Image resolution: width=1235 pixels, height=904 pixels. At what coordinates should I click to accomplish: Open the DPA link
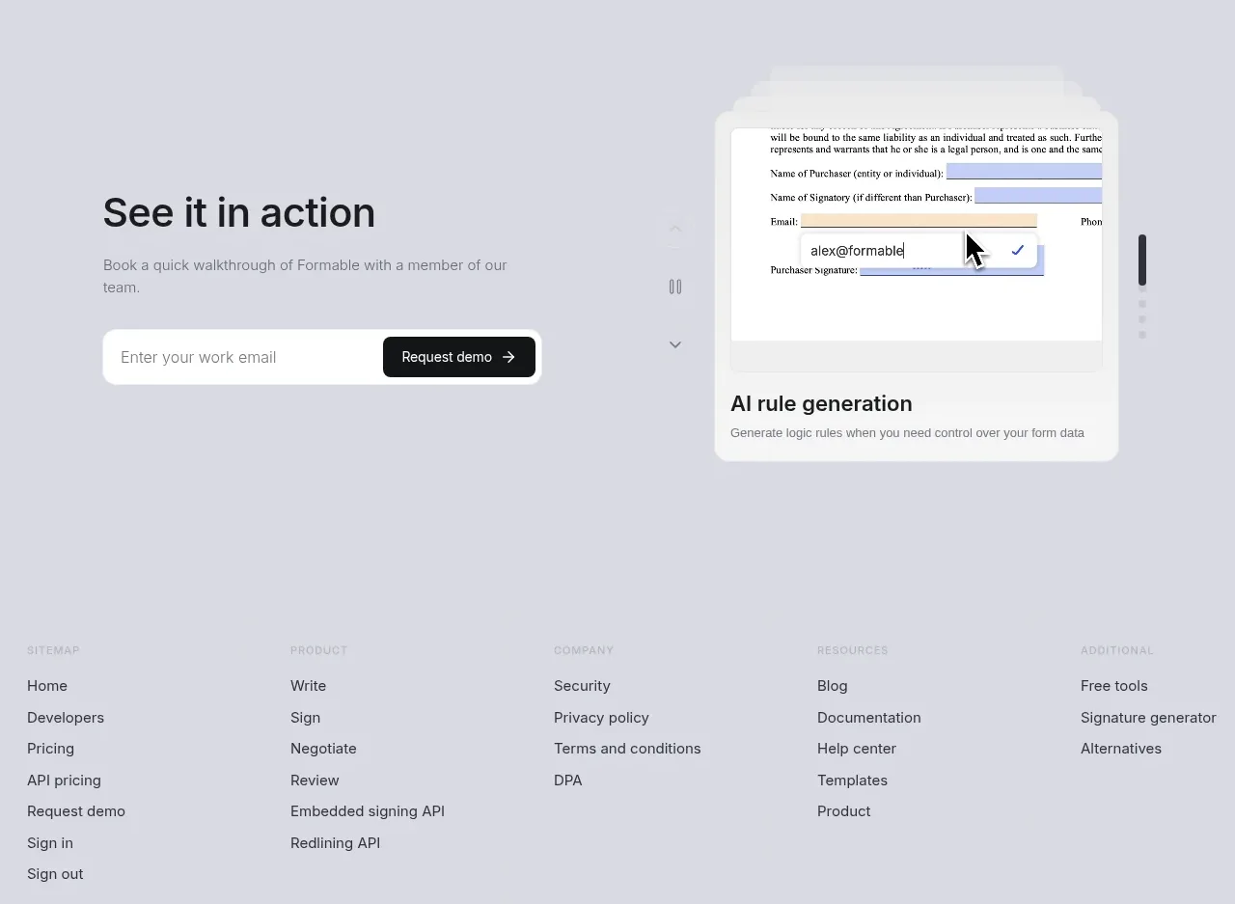(568, 781)
